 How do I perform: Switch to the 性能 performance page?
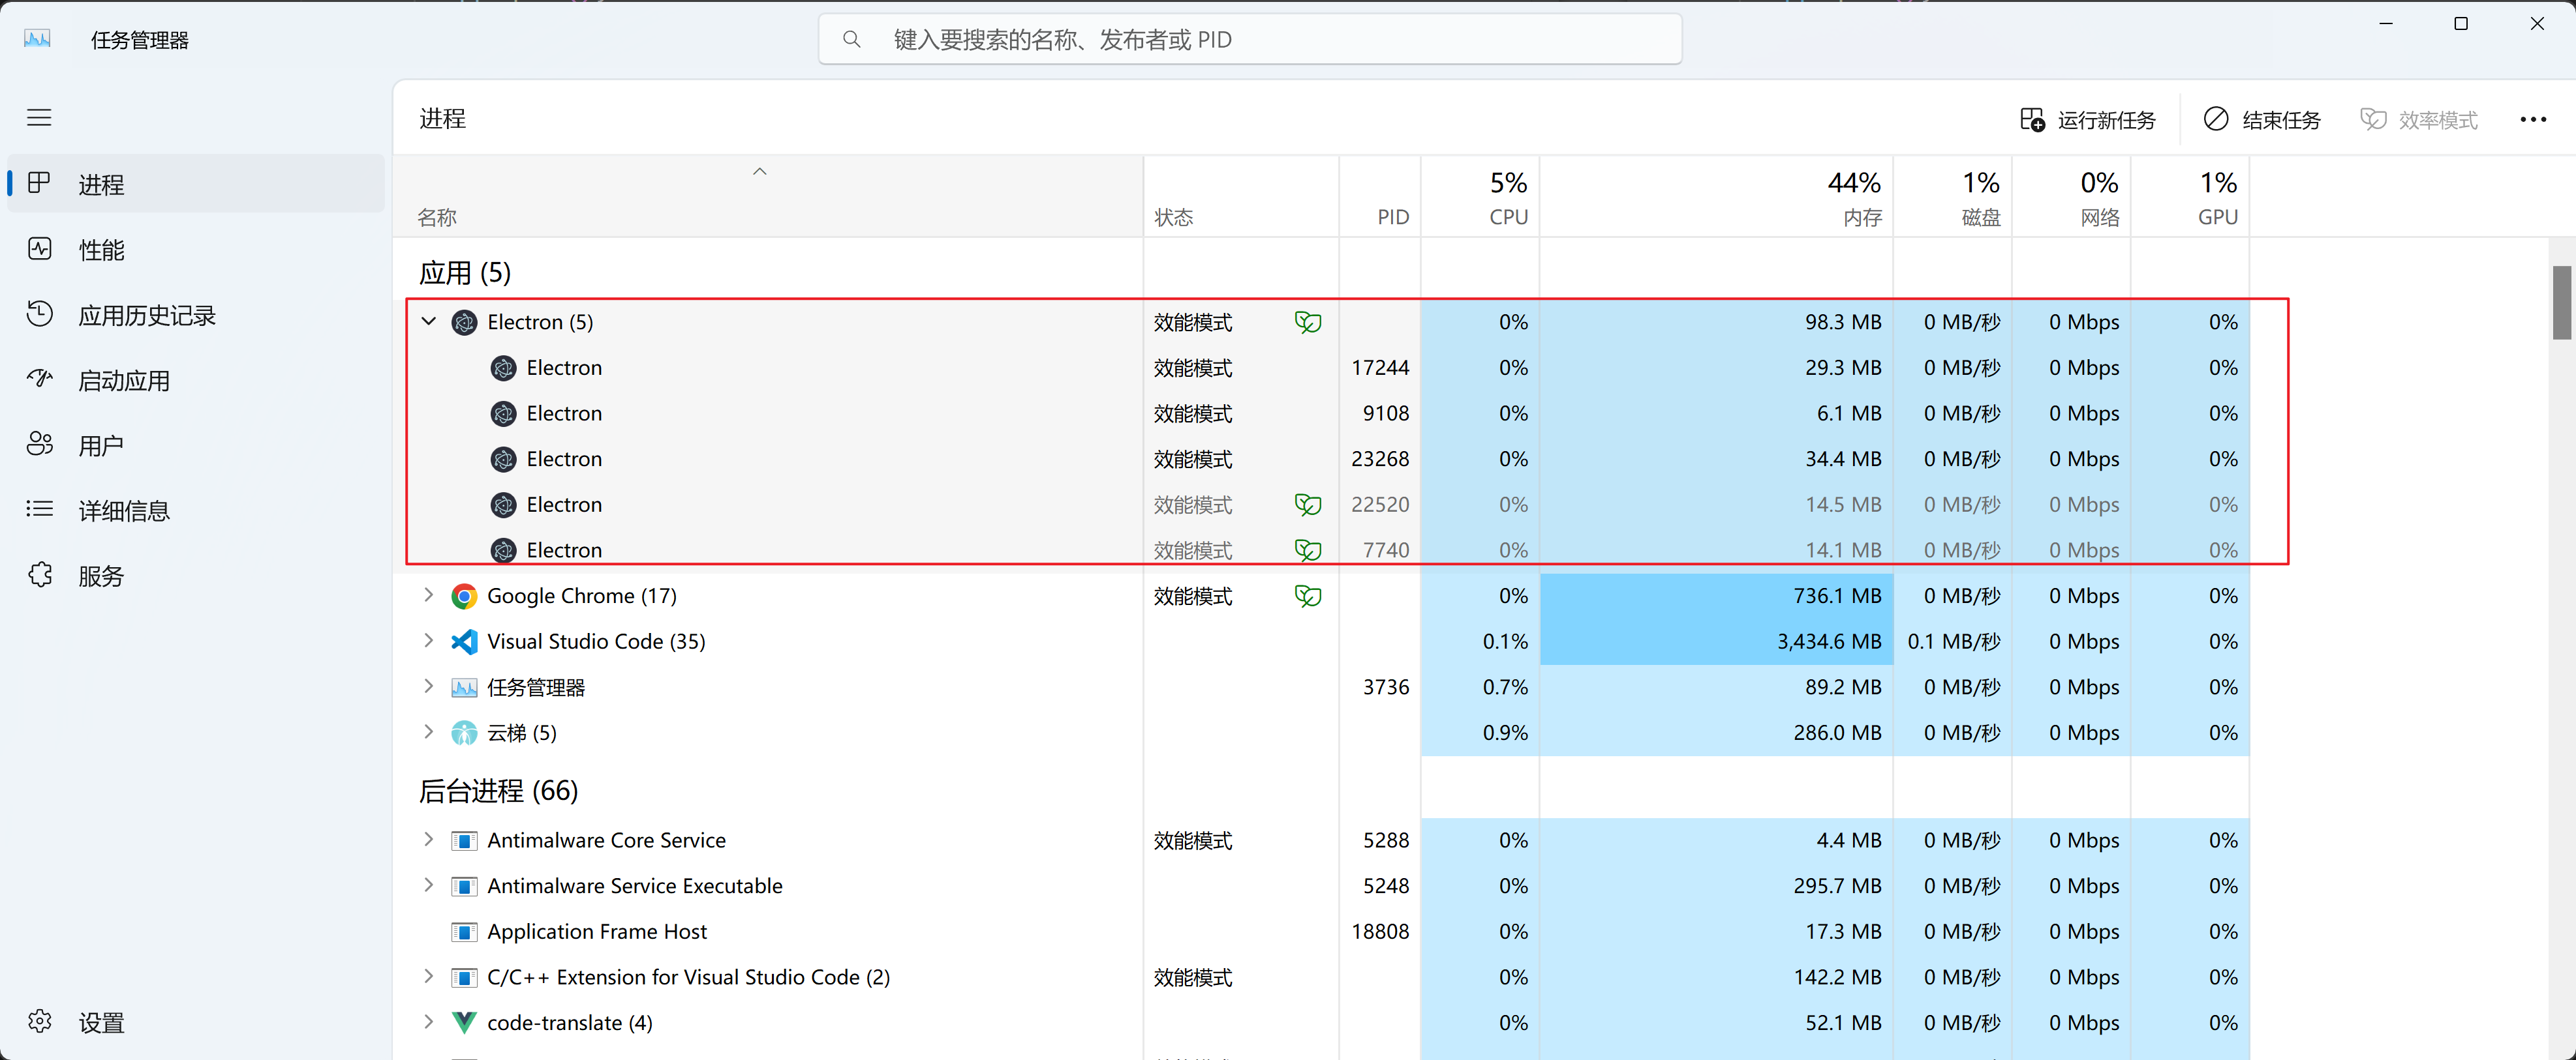[x=196, y=250]
